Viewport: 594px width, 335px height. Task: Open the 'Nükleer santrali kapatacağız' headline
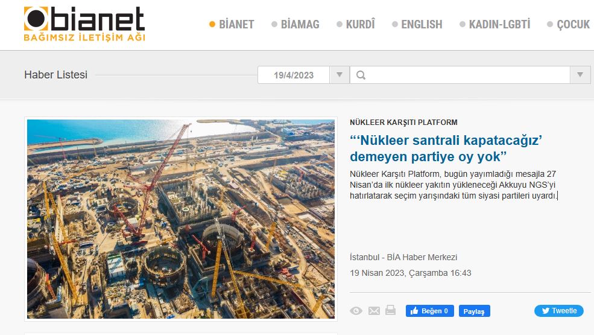click(446, 148)
